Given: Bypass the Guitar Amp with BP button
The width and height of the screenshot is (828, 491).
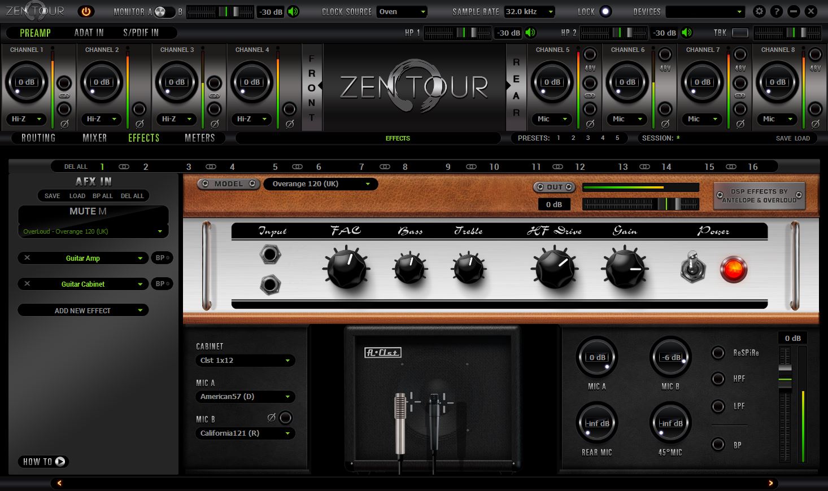Looking at the screenshot, I should [x=162, y=258].
